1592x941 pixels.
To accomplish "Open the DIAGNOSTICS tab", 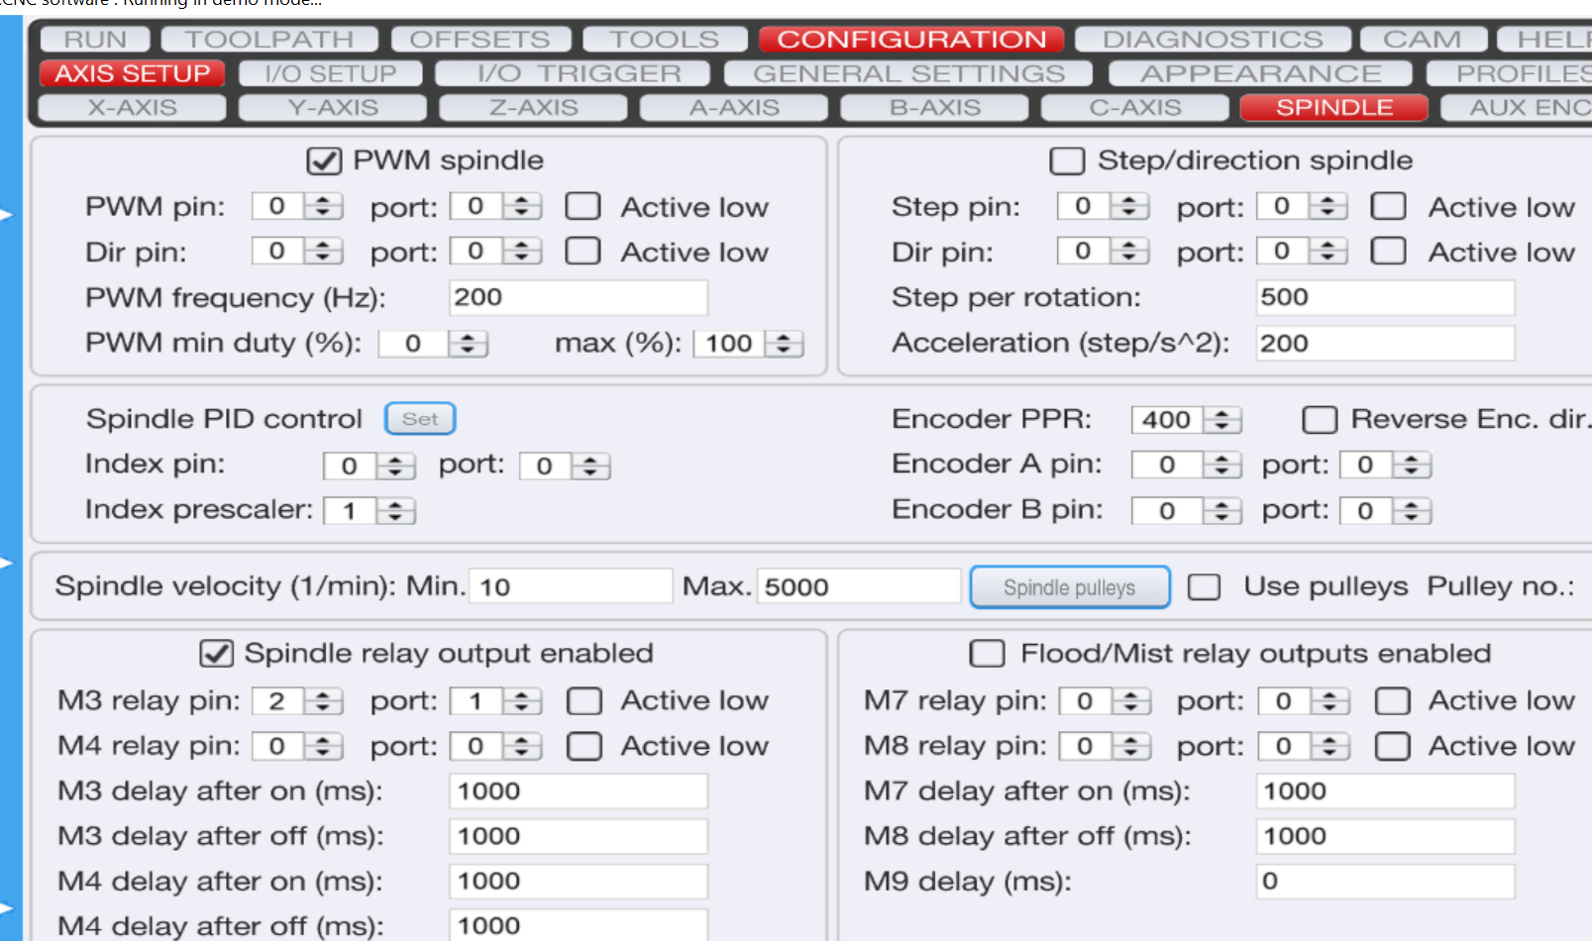I will pyautogui.click(x=1213, y=40).
